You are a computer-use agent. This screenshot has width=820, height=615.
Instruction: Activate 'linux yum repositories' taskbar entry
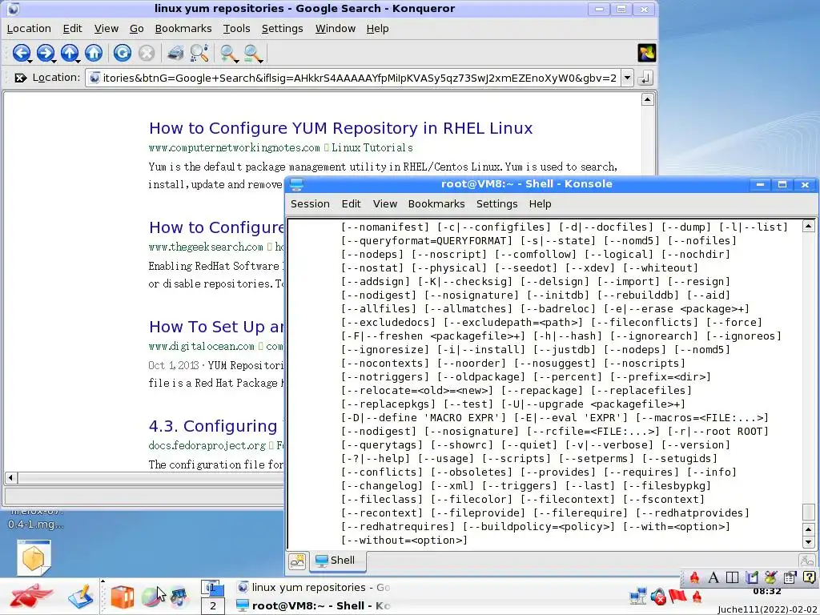(x=313, y=587)
